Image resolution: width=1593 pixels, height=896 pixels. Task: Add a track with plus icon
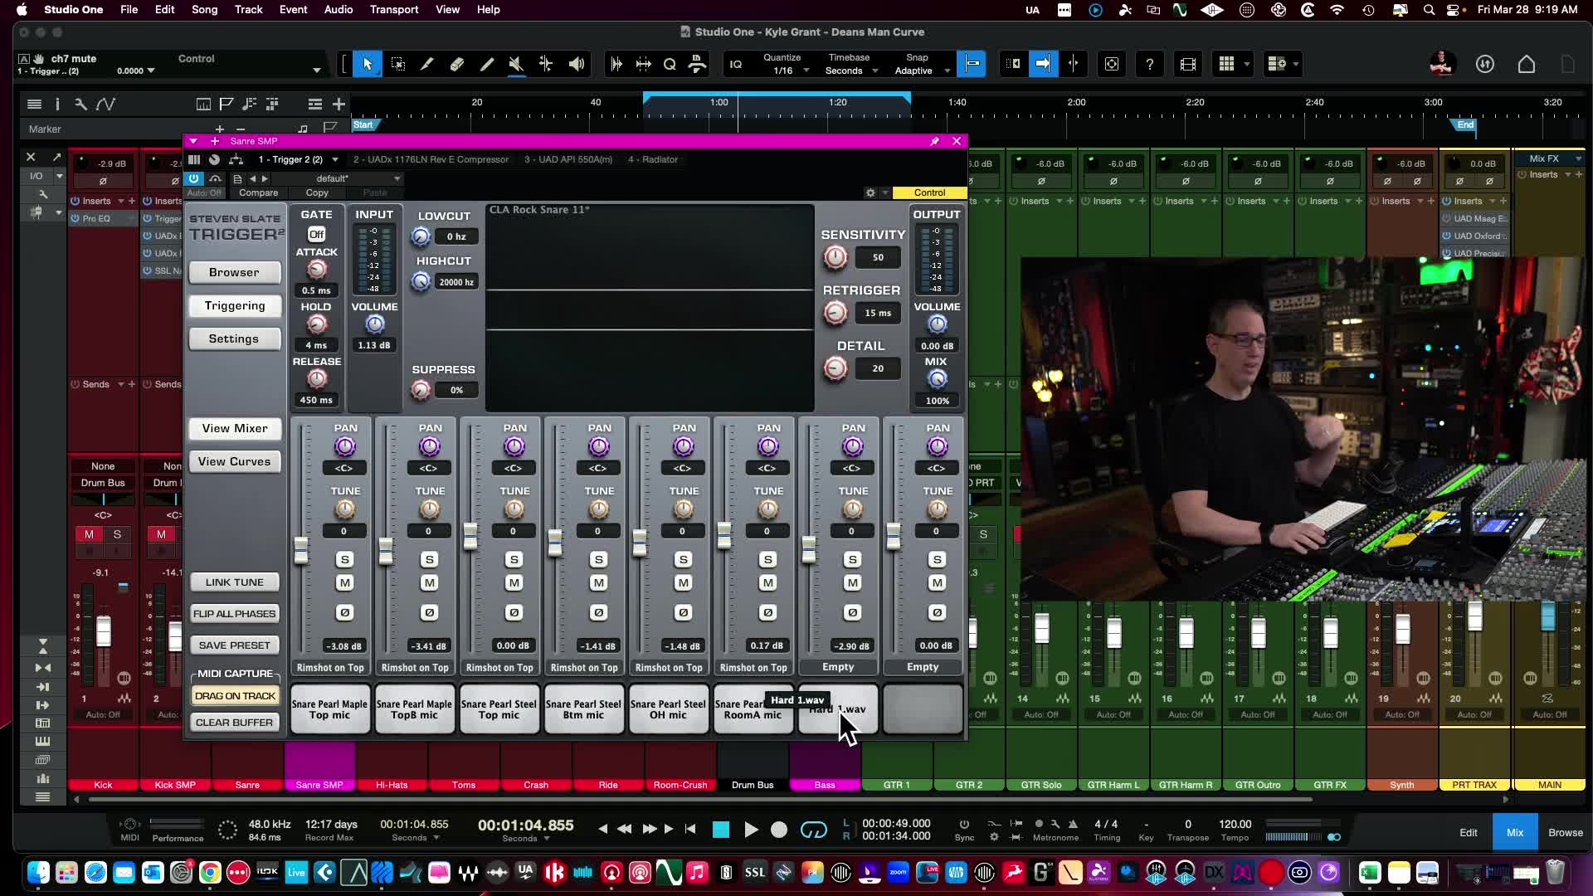coord(339,104)
